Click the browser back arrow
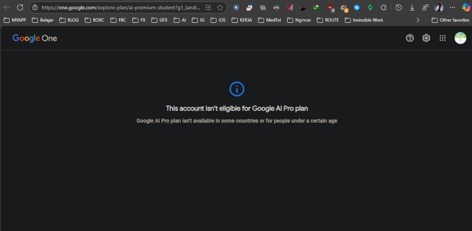The image size is (472, 231). pyautogui.click(x=7, y=7)
